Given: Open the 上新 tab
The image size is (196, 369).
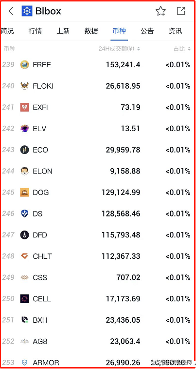Looking at the screenshot, I should point(63,31).
